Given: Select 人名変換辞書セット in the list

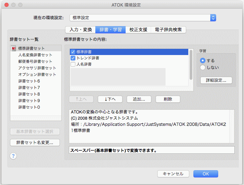Looking at the screenshot, I should pyautogui.click(x=36, y=55).
